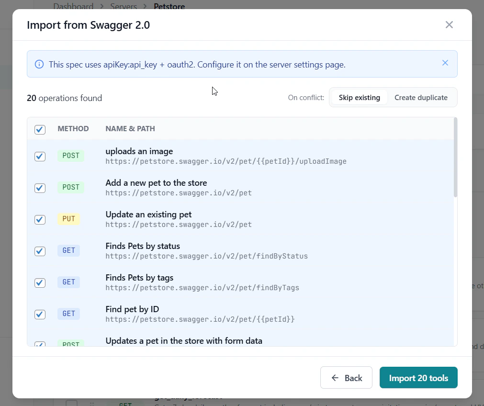Click the findByTags URL path
This screenshot has height=406, width=484.
pos(202,288)
